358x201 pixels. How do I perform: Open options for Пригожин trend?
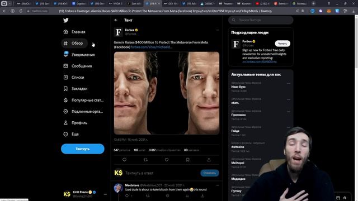[x=289, y=112]
